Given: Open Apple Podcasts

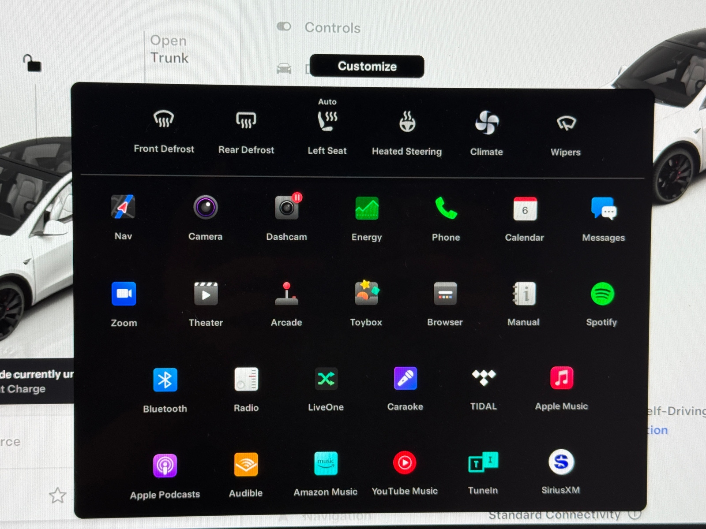Looking at the screenshot, I should click(165, 477).
